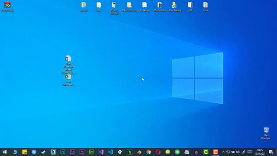This screenshot has width=277, height=156.
Task: Switch to the active red Camtasia recorder
Action: tap(216, 152)
